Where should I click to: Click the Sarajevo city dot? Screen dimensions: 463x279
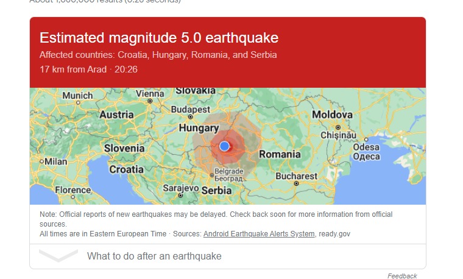(x=180, y=195)
